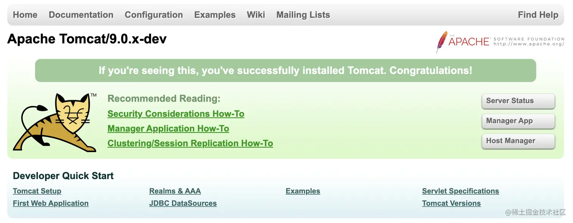The image size is (573, 223).
Task: Click the Tomcat cat mascot logo
Action: coord(55,122)
